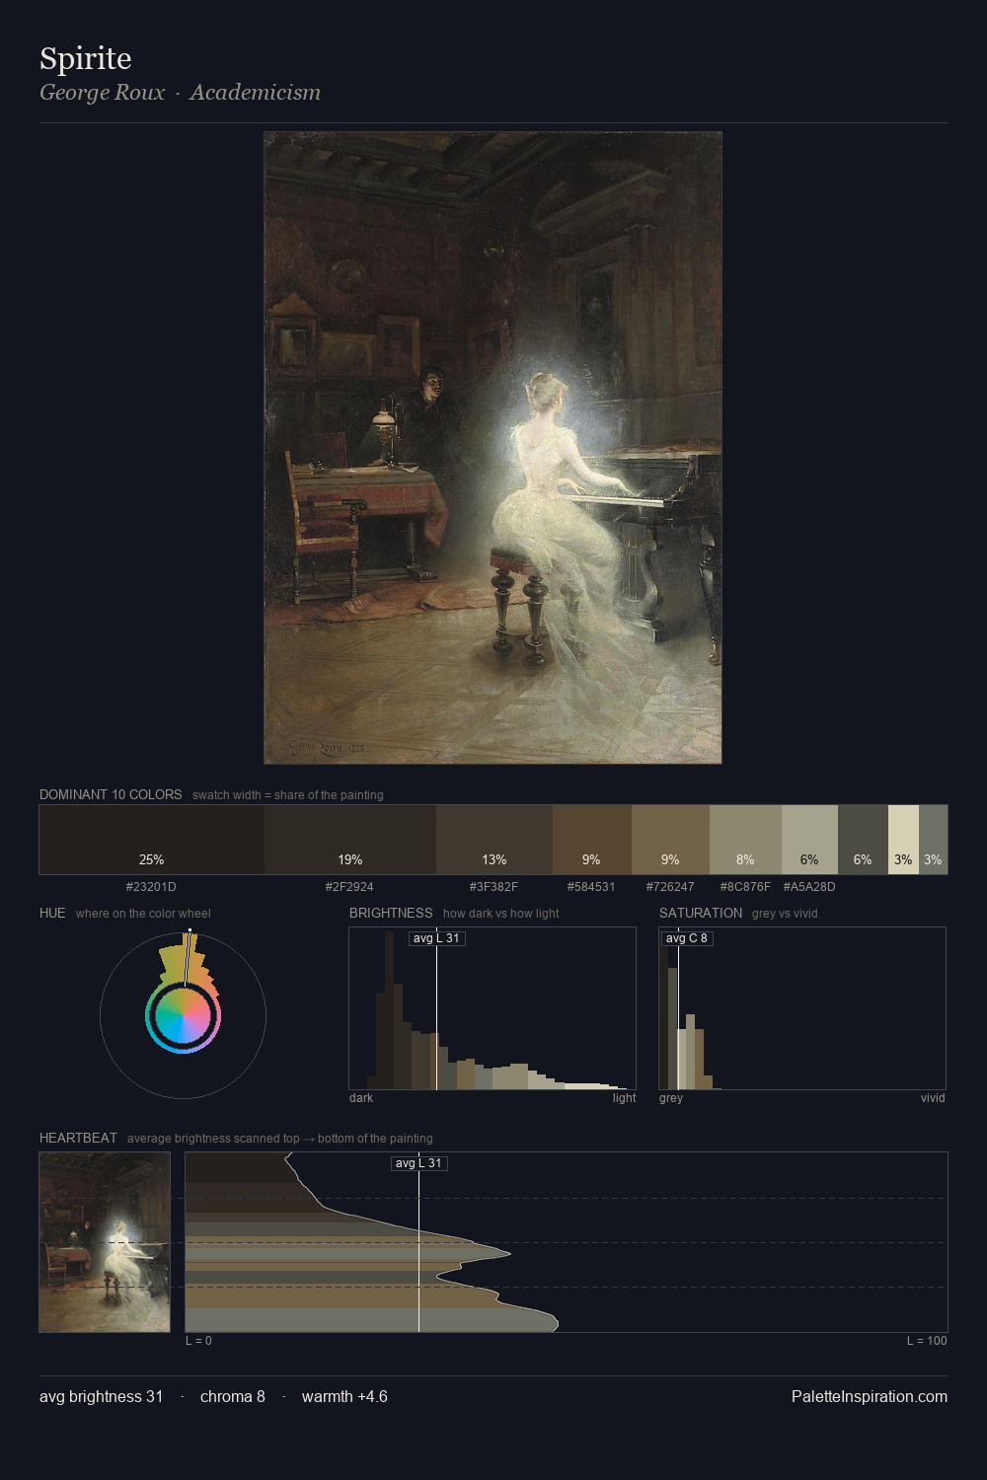987x1480 pixels.
Task: Click the #584531 hex label
Action: [591, 887]
